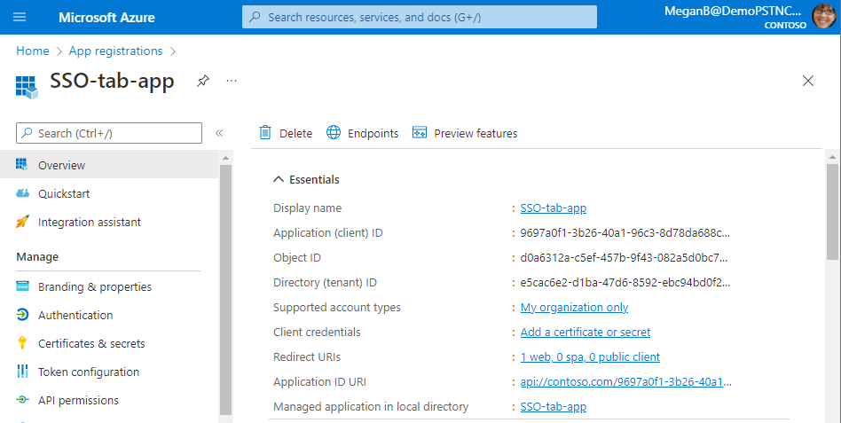841x423 pixels.
Task: Open the MeganB user account avatar
Action: coord(824,16)
